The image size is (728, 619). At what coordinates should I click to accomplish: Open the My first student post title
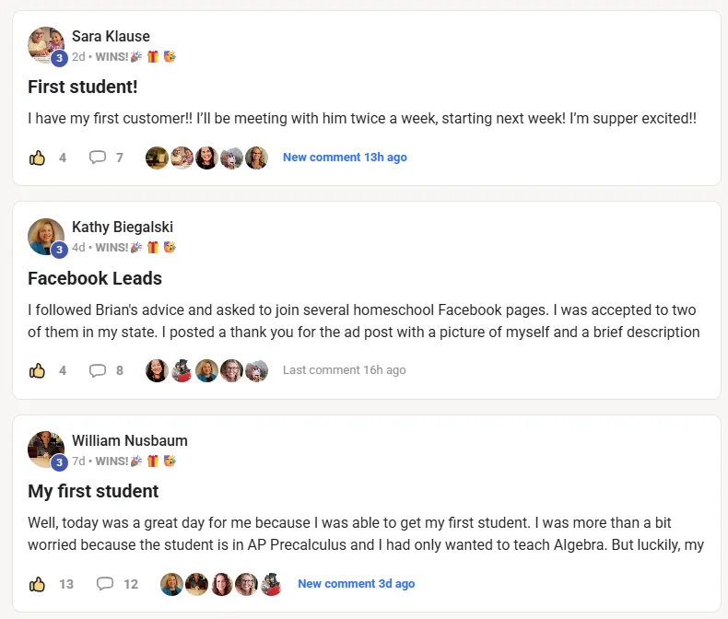pyautogui.click(x=93, y=491)
